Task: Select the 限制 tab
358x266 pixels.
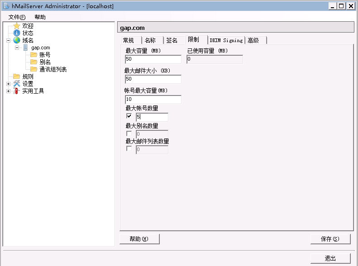Action: pyautogui.click(x=196, y=40)
